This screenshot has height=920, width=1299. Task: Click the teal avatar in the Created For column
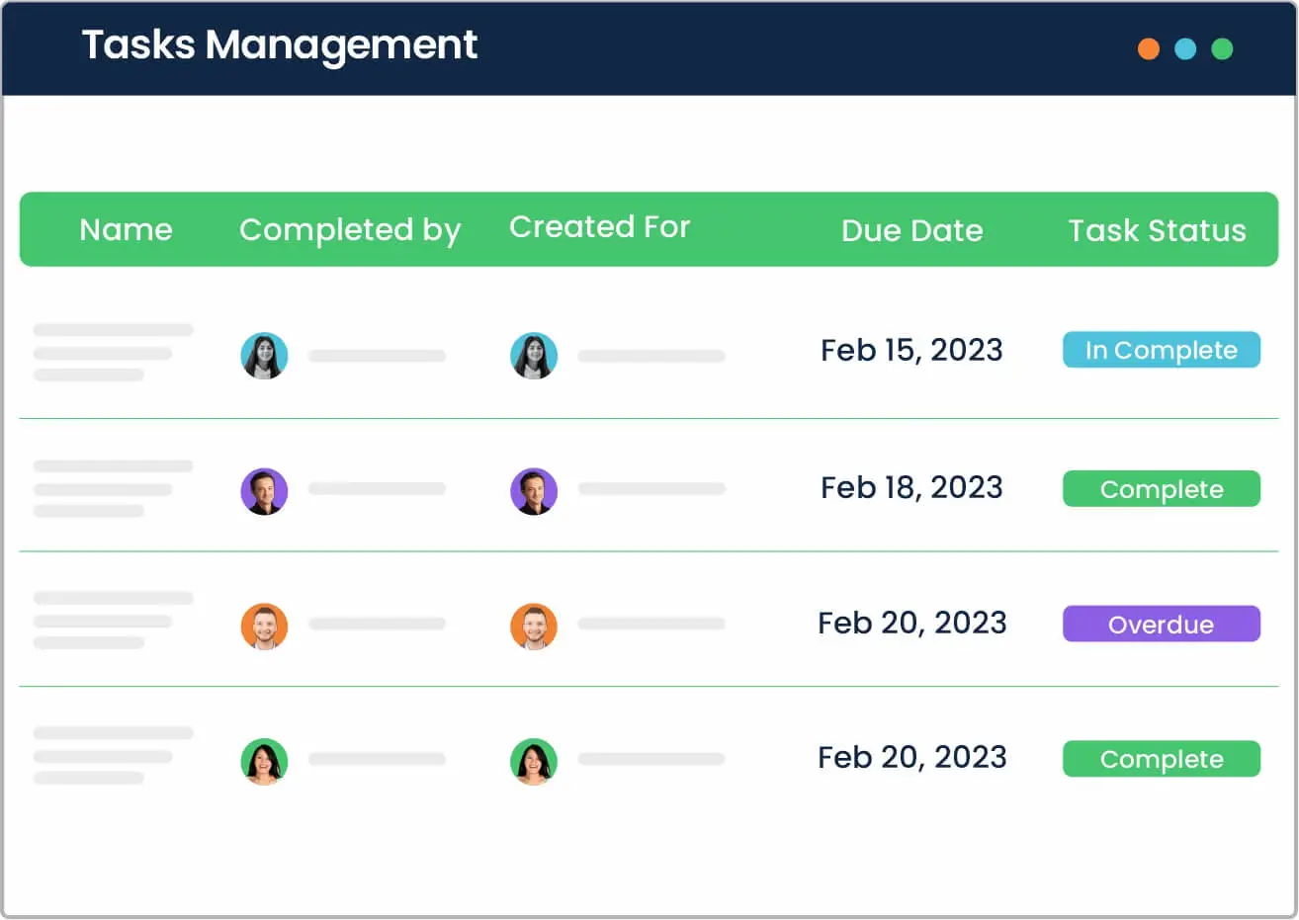pyautogui.click(x=534, y=355)
